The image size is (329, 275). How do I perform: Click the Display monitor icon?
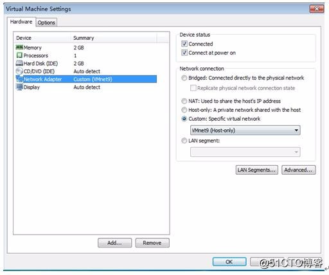pyautogui.click(x=19, y=87)
